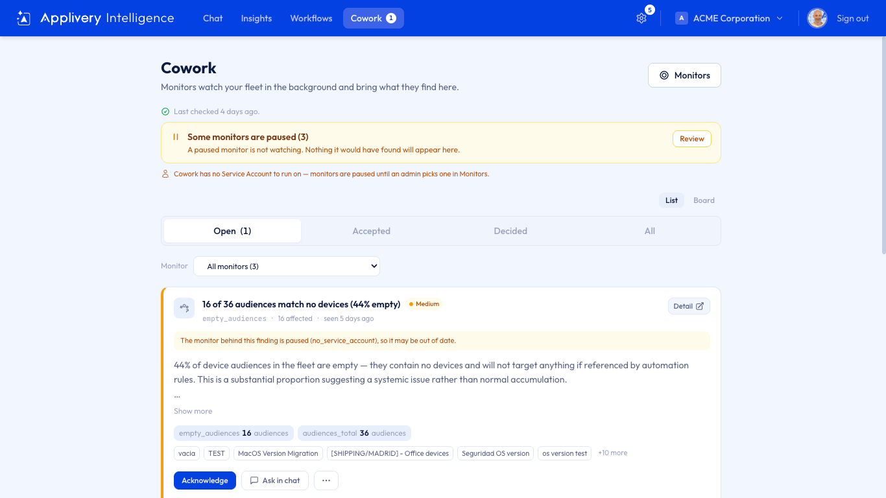Click the 'Cowork' page heading
The height and width of the screenshot is (498, 886).
click(x=189, y=68)
